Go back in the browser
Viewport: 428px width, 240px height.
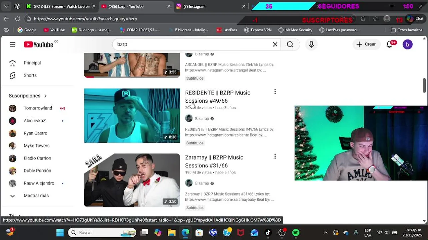[6, 19]
